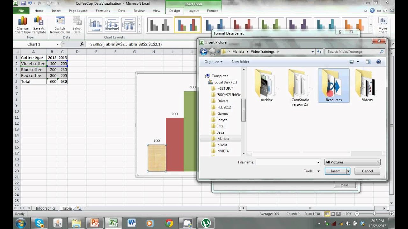Click the red 200 bar in chart
This screenshot has width=408, height=229.
pyautogui.click(x=175, y=145)
